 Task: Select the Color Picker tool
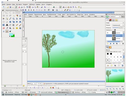(x=10, y=19)
